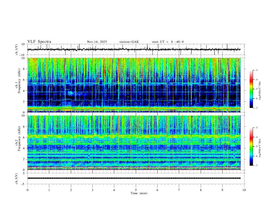This screenshot has width=275, height=213.
Task: Select the date text "Nov.14, 2025"
Action: click(97, 42)
